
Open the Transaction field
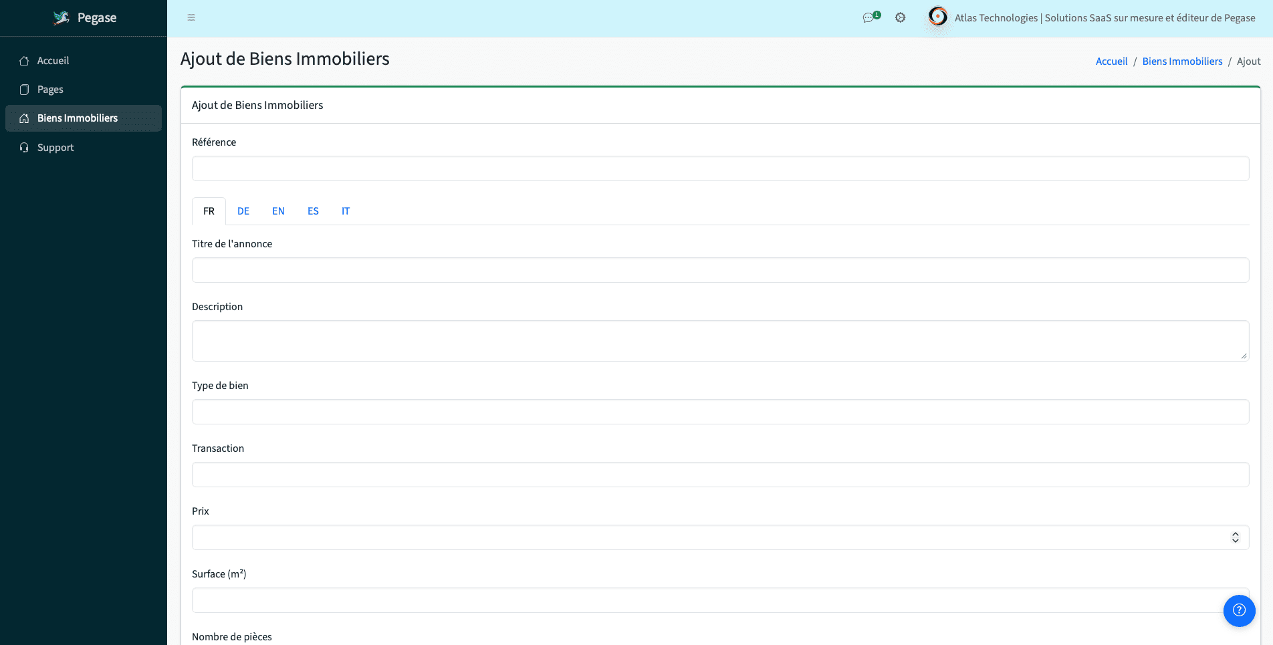tap(720, 475)
